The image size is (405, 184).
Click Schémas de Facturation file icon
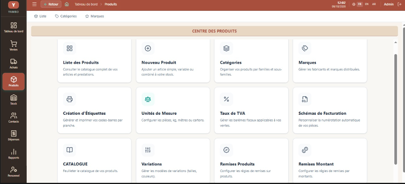tap(305, 99)
